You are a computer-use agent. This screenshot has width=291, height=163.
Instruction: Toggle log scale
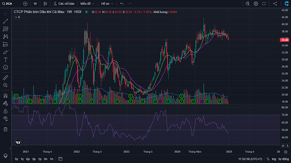click(x=274, y=159)
